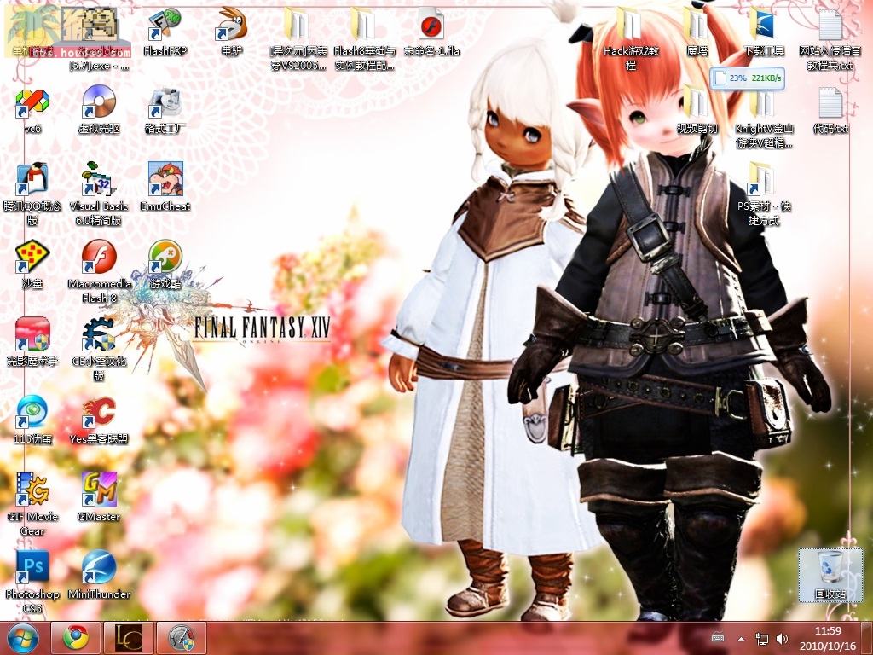Click the gauge-with-shield taskbar icon
Screen dimensions: 873x655
[182, 638]
